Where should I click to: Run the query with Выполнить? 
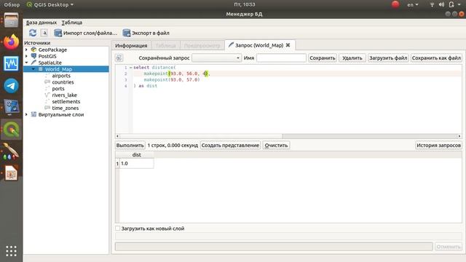(130, 146)
